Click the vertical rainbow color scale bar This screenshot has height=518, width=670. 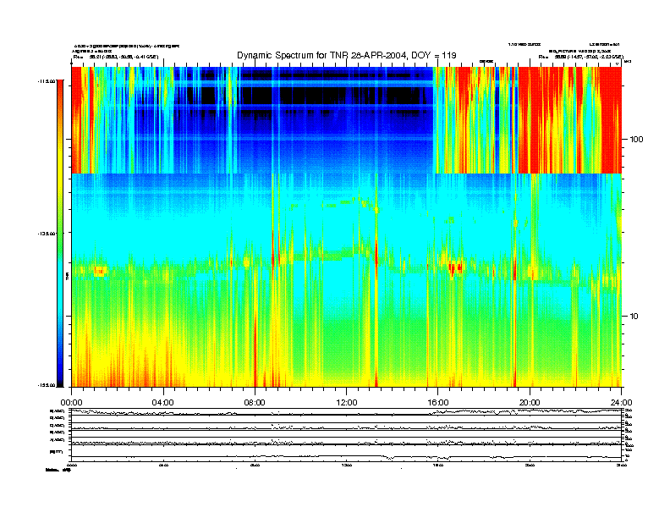(x=60, y=234)
